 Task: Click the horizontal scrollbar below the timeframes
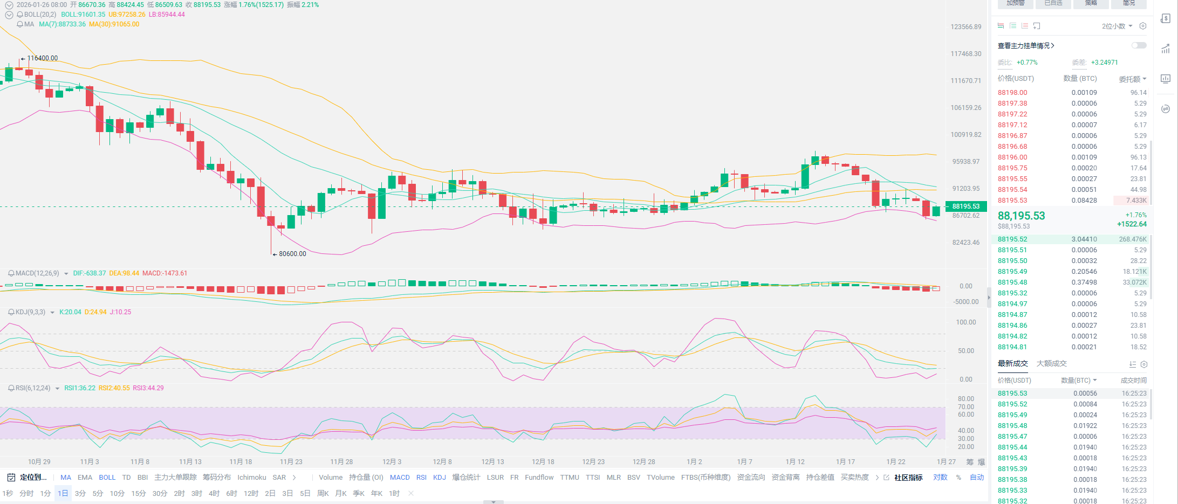493,502
